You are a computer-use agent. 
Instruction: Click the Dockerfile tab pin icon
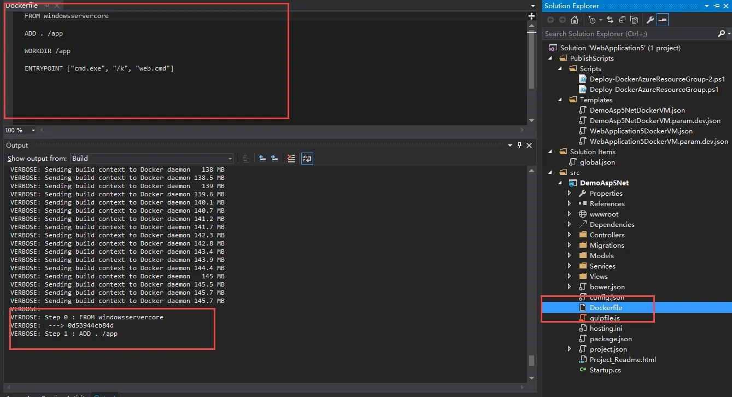[x=47, y=5]
